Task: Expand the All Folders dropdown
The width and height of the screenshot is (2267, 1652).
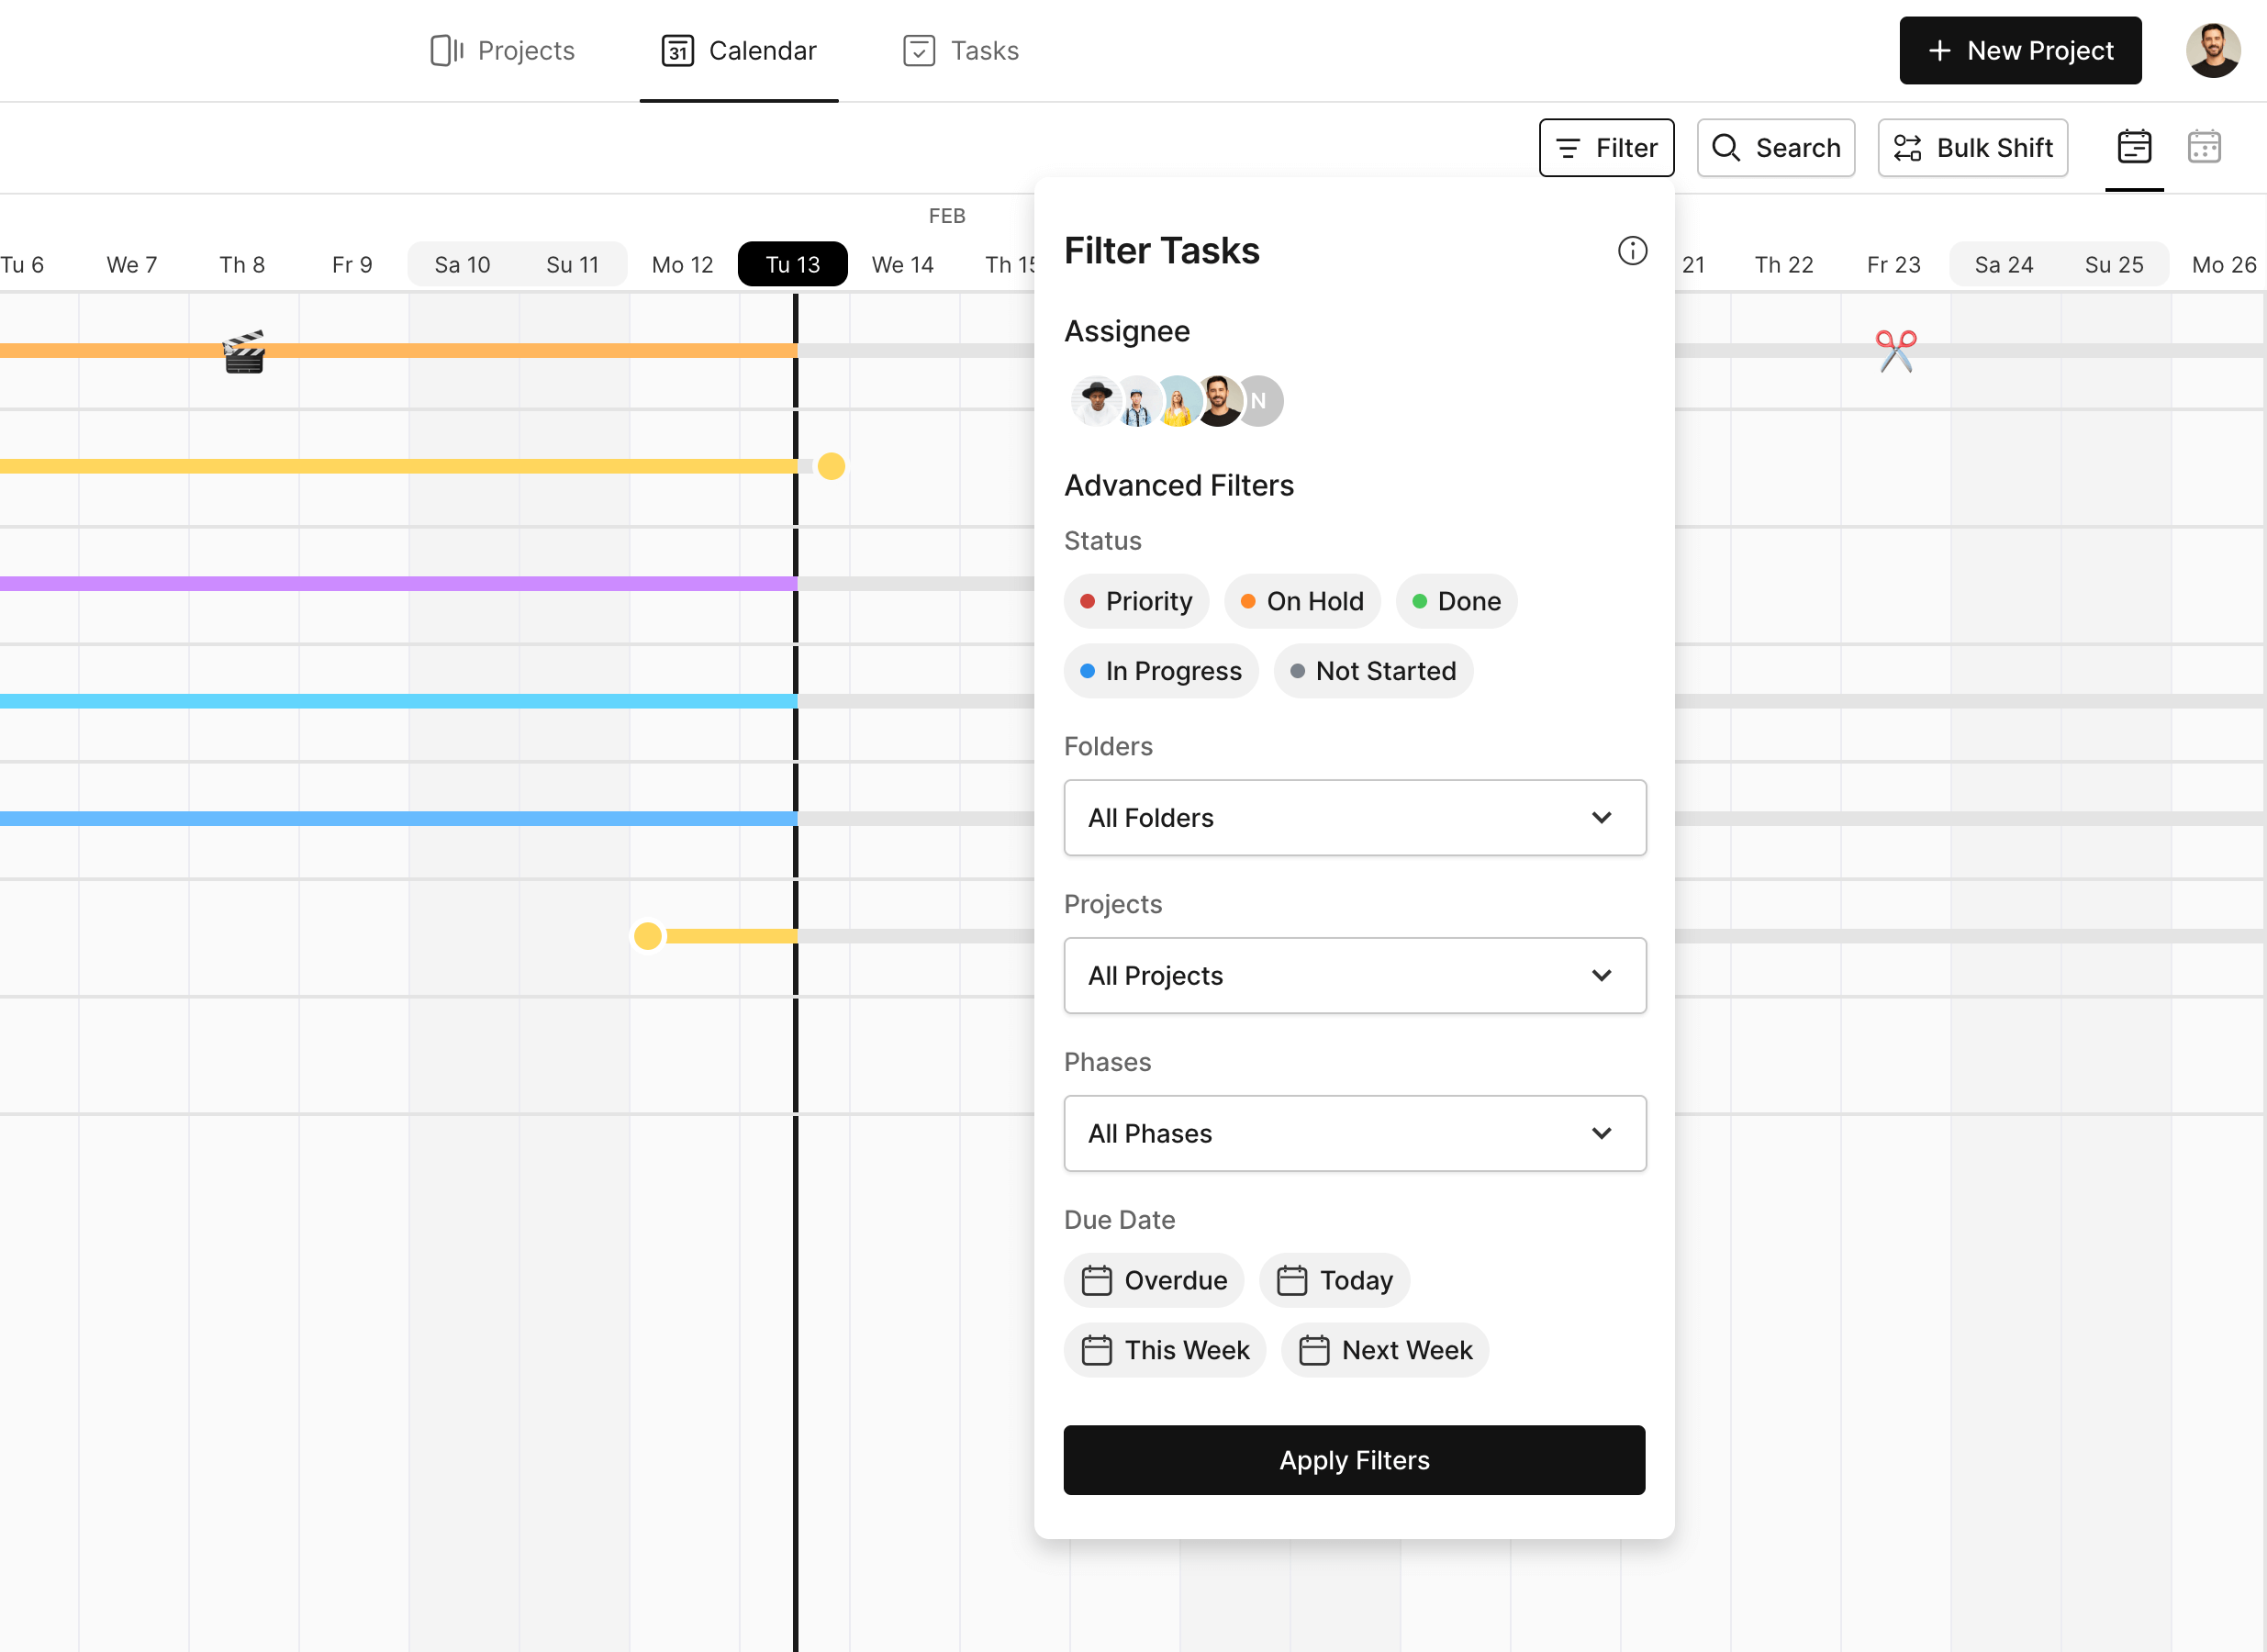Action: (x=1354, y=818)
